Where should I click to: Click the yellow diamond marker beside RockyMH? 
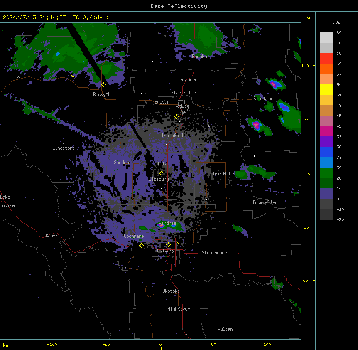tap(104, 85)
